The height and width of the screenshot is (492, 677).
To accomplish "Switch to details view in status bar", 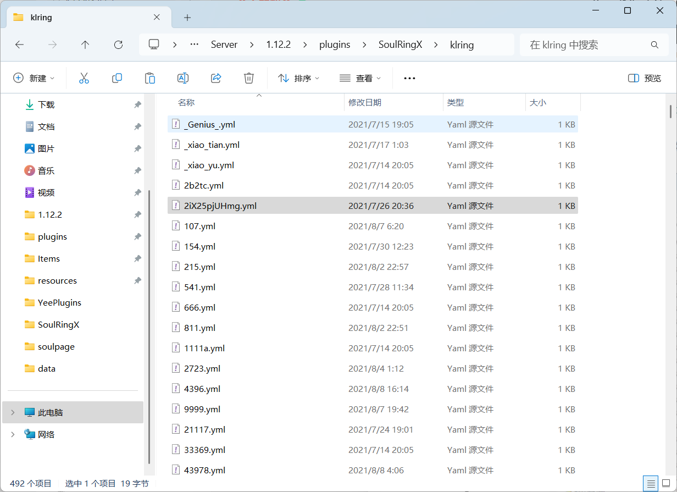I will click(651, 484).
